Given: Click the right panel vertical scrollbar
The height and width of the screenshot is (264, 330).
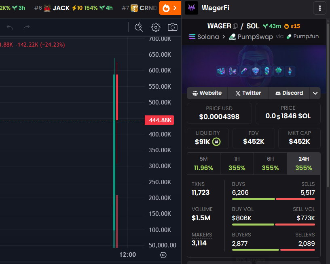Looking at the screenshot, I should [x=328, y=105].
